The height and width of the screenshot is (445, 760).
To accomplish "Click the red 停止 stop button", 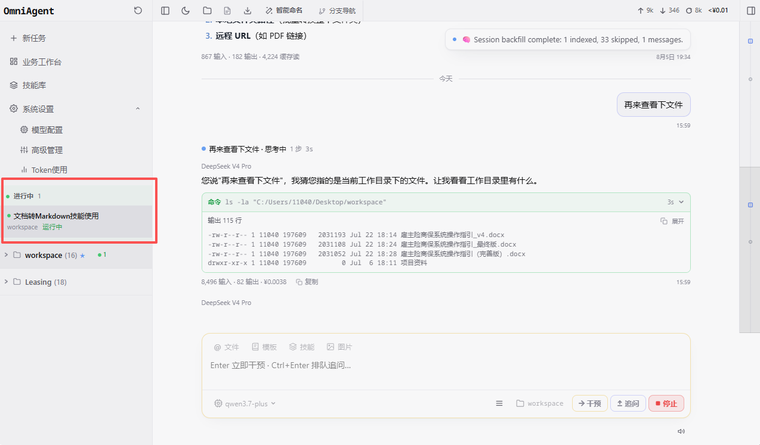I will coord(666,403).
